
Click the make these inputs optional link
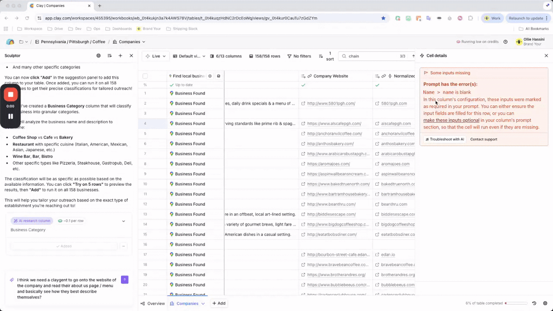tap(451, 120)
